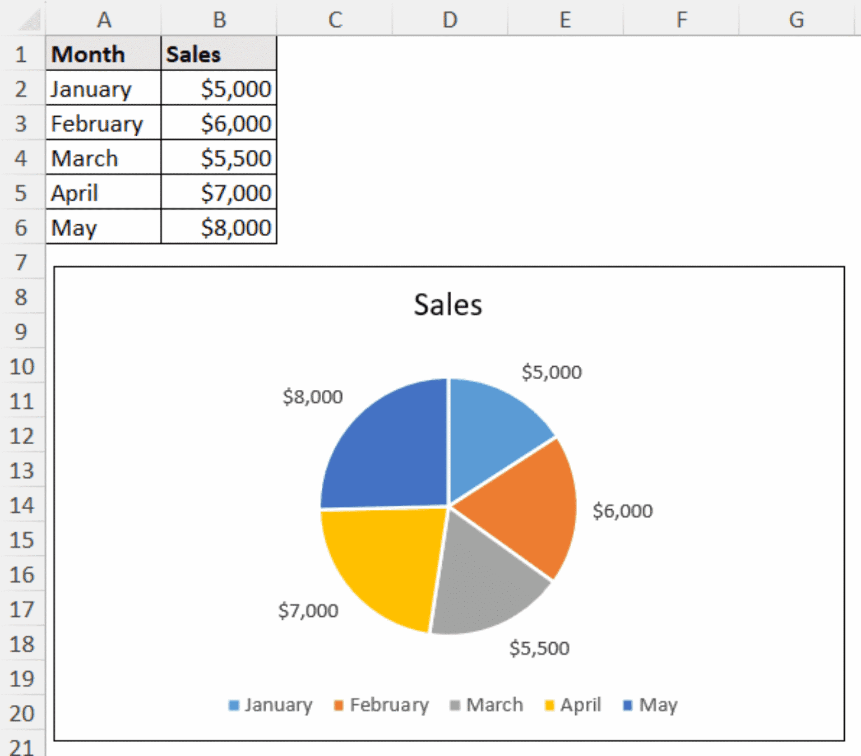Select the blue May legend marker
This screenshot has height=756, width=861.
tap(627, 704)
